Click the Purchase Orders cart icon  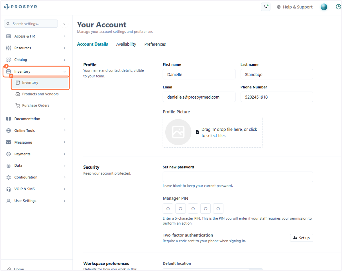18,105
